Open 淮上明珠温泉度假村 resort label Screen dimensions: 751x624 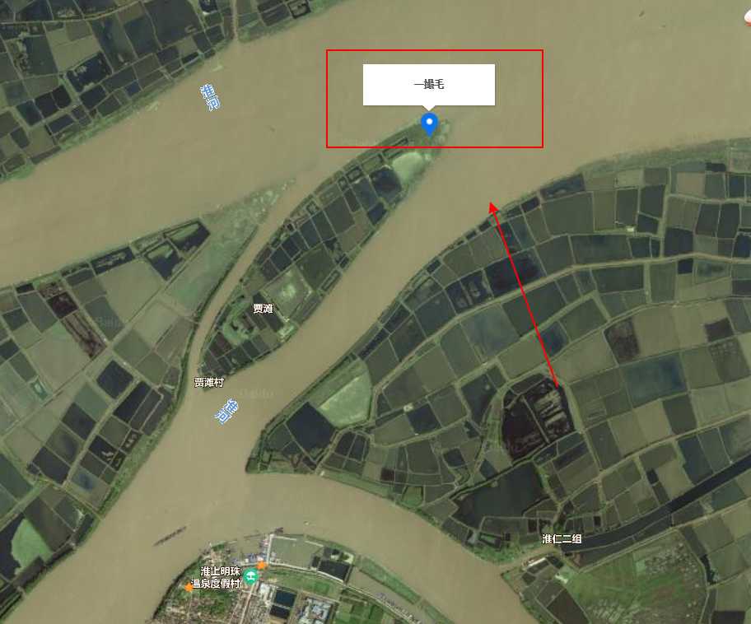[215, 577]
